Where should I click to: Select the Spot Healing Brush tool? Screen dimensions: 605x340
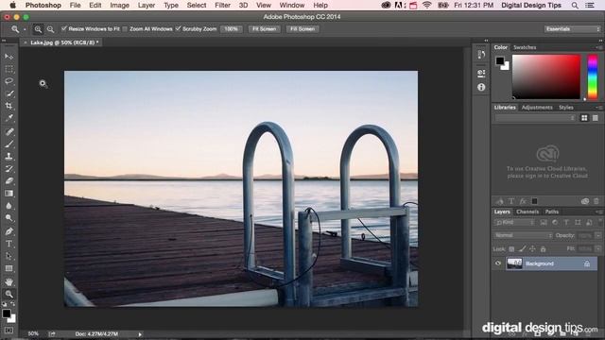coord(9,132)
